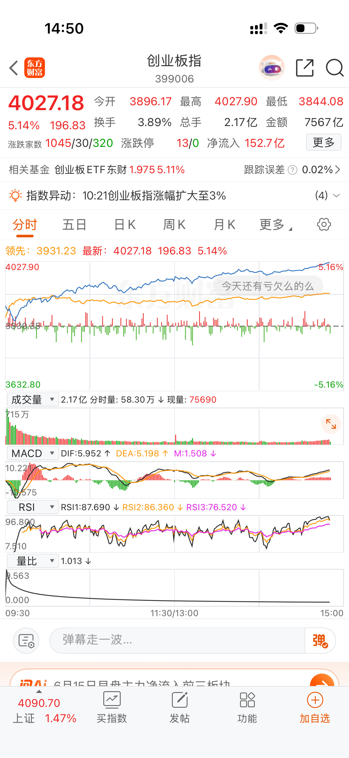Switch to the 周K tab

[x=174, y=225]
